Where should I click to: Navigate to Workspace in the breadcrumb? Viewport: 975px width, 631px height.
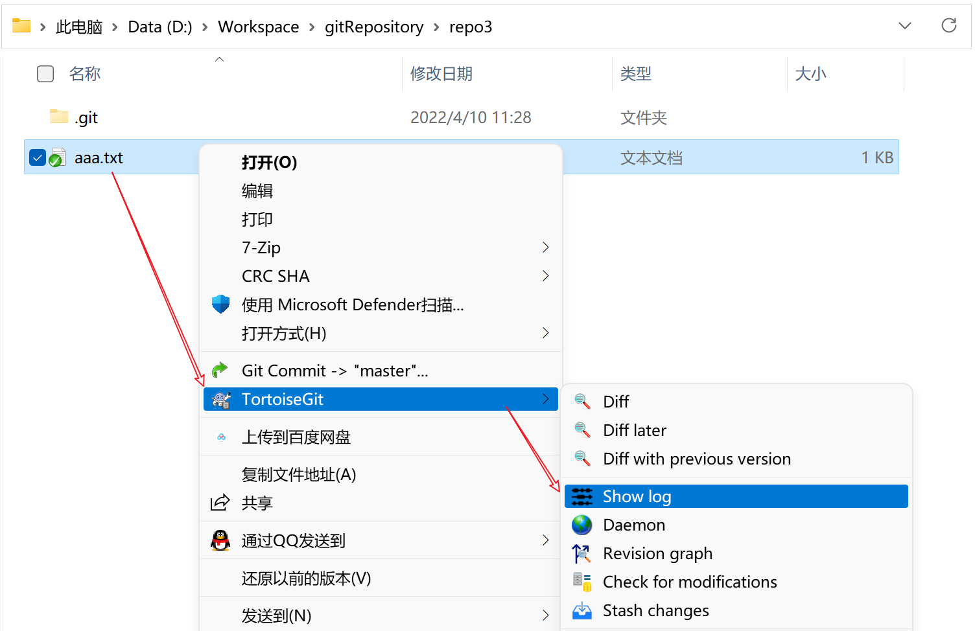tap(258, 27)
